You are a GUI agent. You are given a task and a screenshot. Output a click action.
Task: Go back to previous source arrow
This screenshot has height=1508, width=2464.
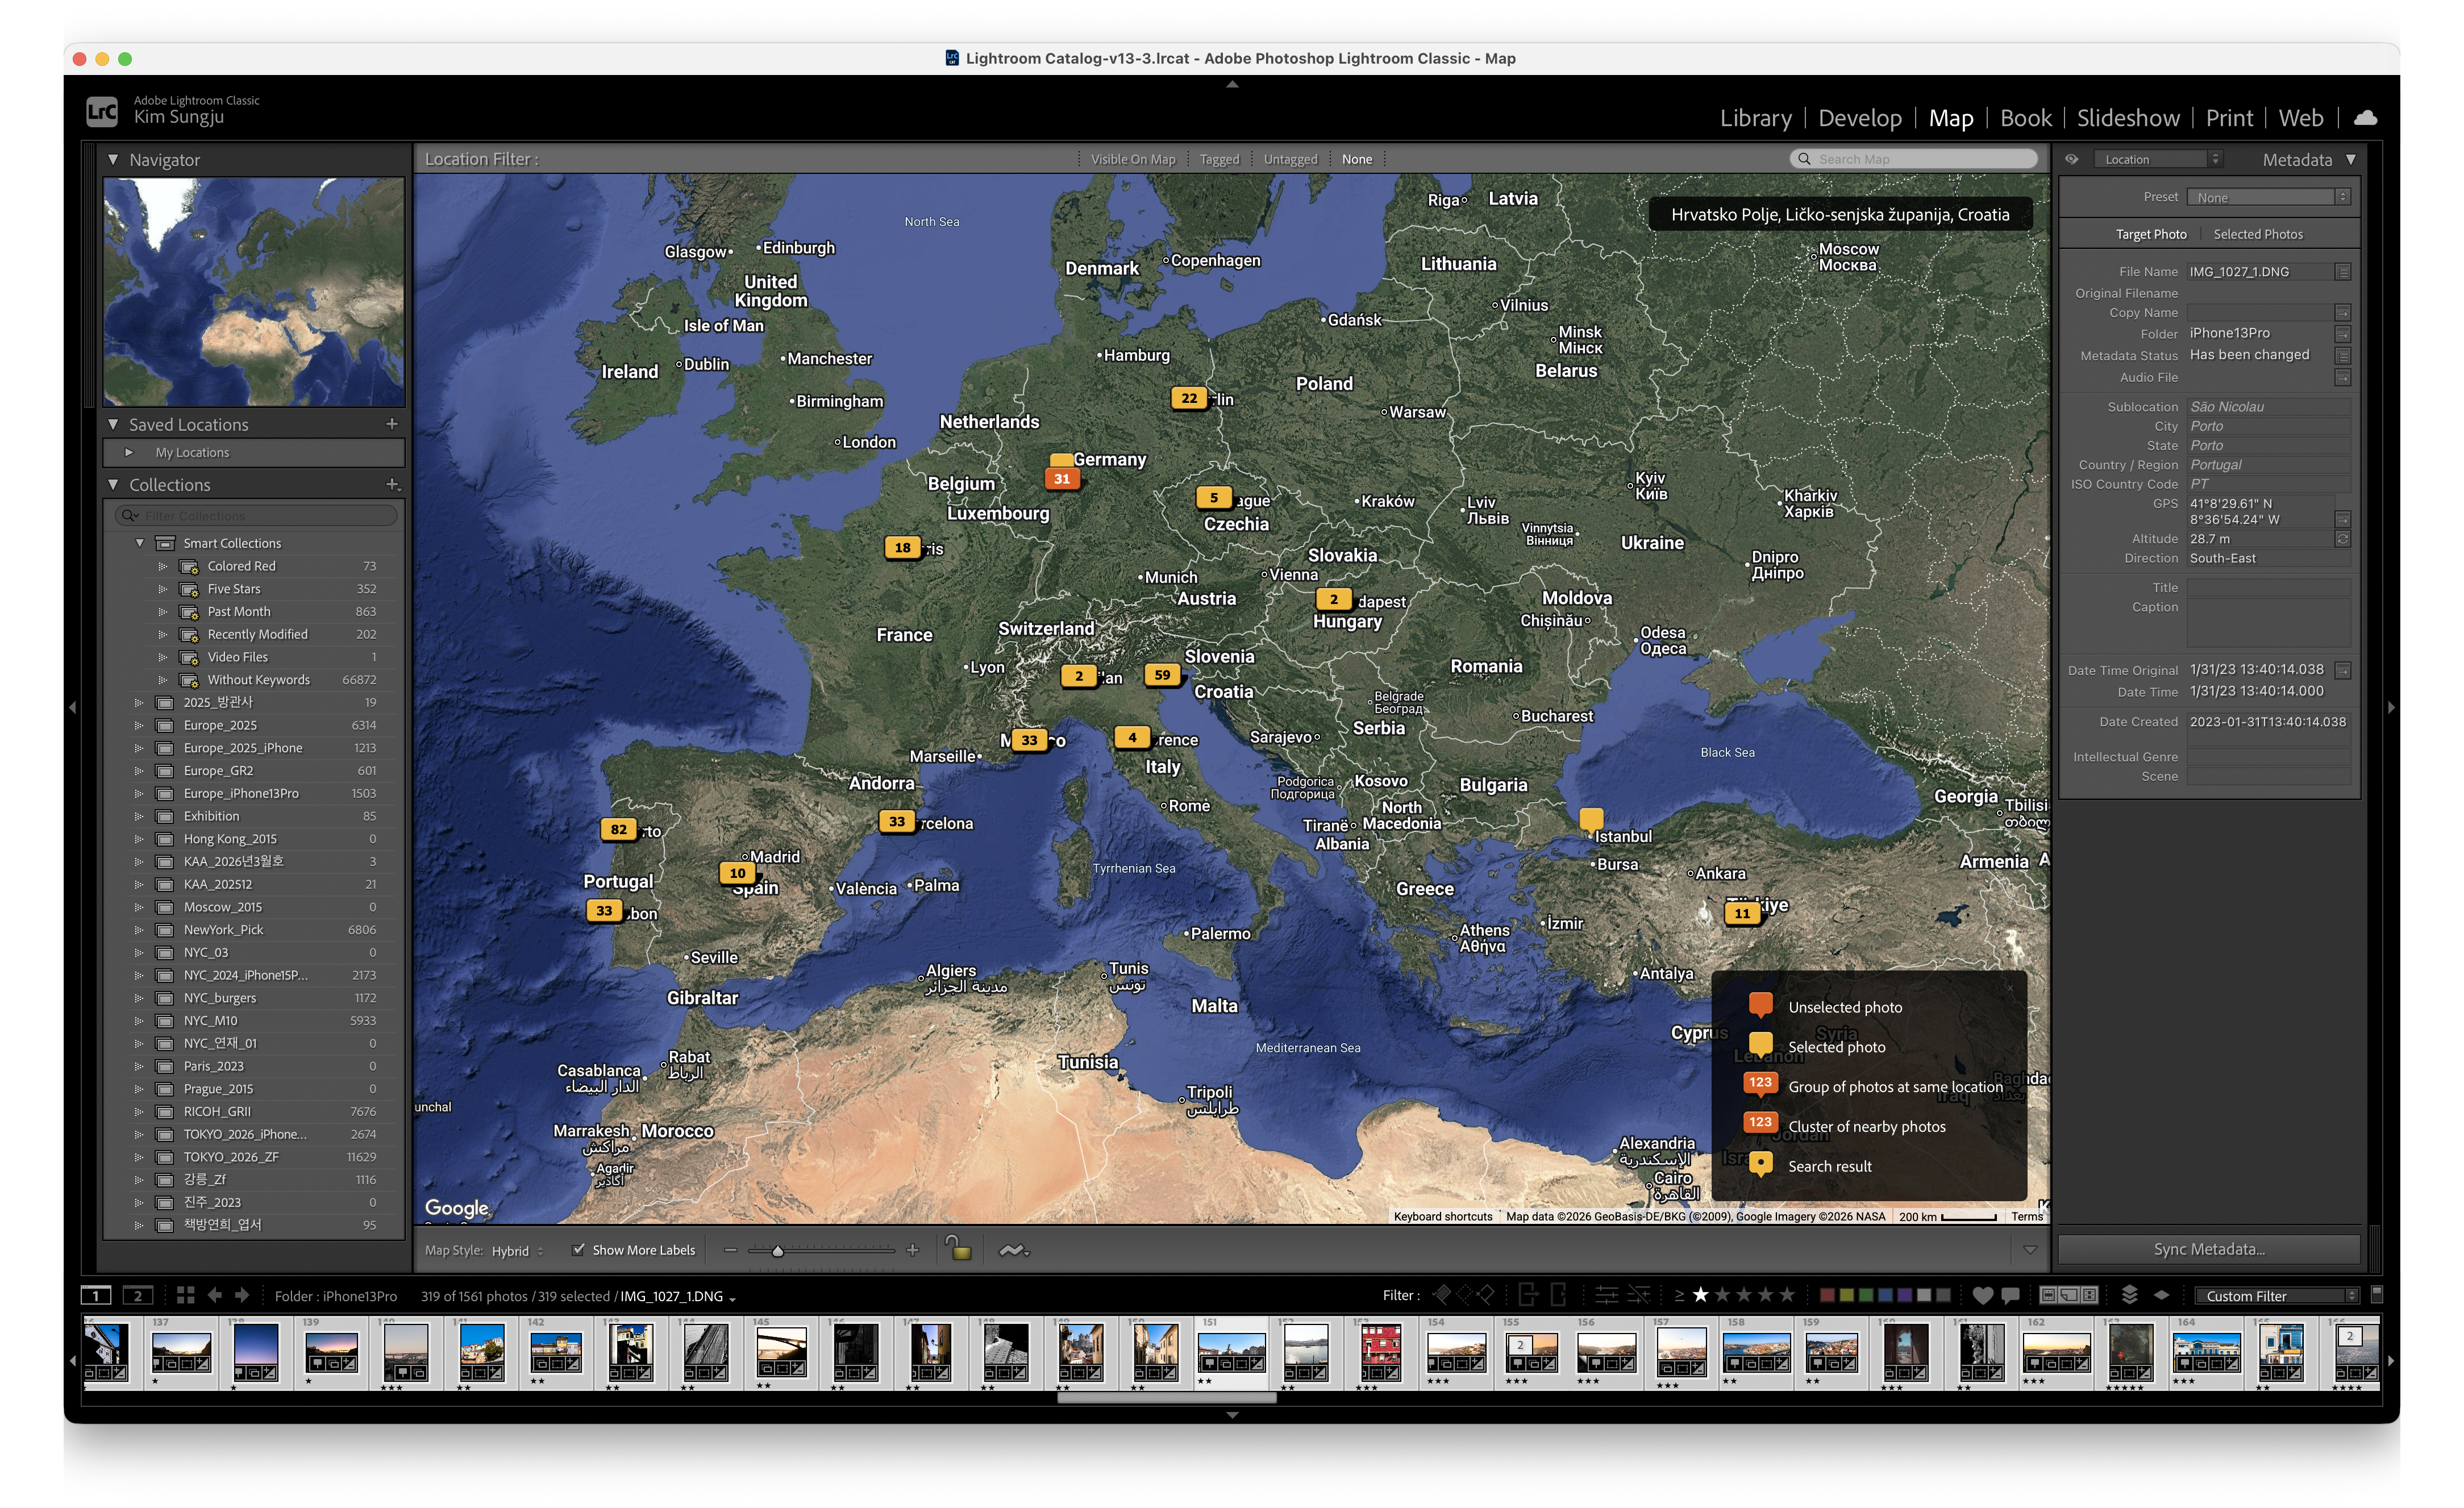pos(214,1295)
